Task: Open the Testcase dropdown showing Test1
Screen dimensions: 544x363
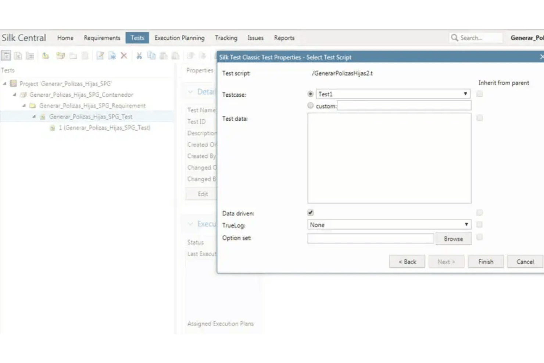Action: tap(393, 94)
